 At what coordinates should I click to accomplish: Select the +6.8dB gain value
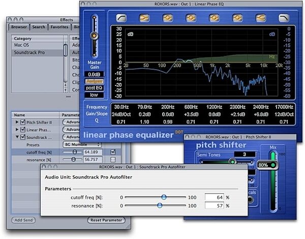pyautogui.click(x=261, y=114)
